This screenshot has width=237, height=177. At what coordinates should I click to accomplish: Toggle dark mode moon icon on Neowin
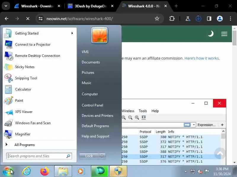(x=211, y=34)
